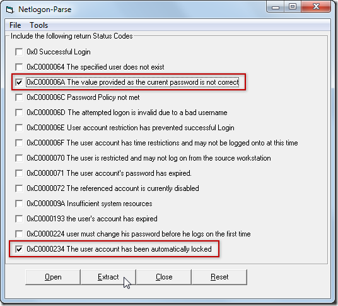
Task: Click the Extract button
Action: [108, 277]
